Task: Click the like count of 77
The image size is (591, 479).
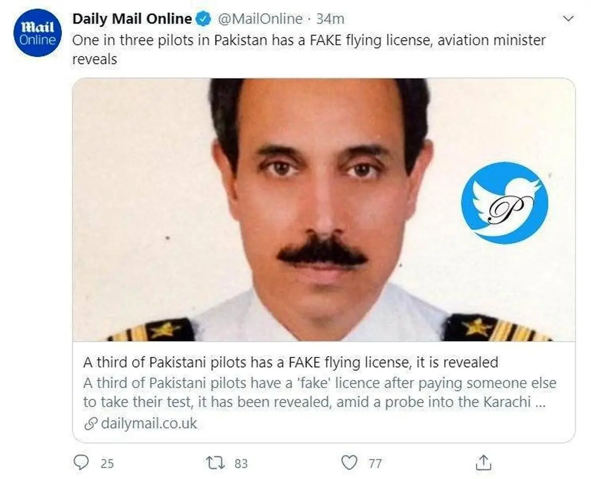Action: pos(375,463)
